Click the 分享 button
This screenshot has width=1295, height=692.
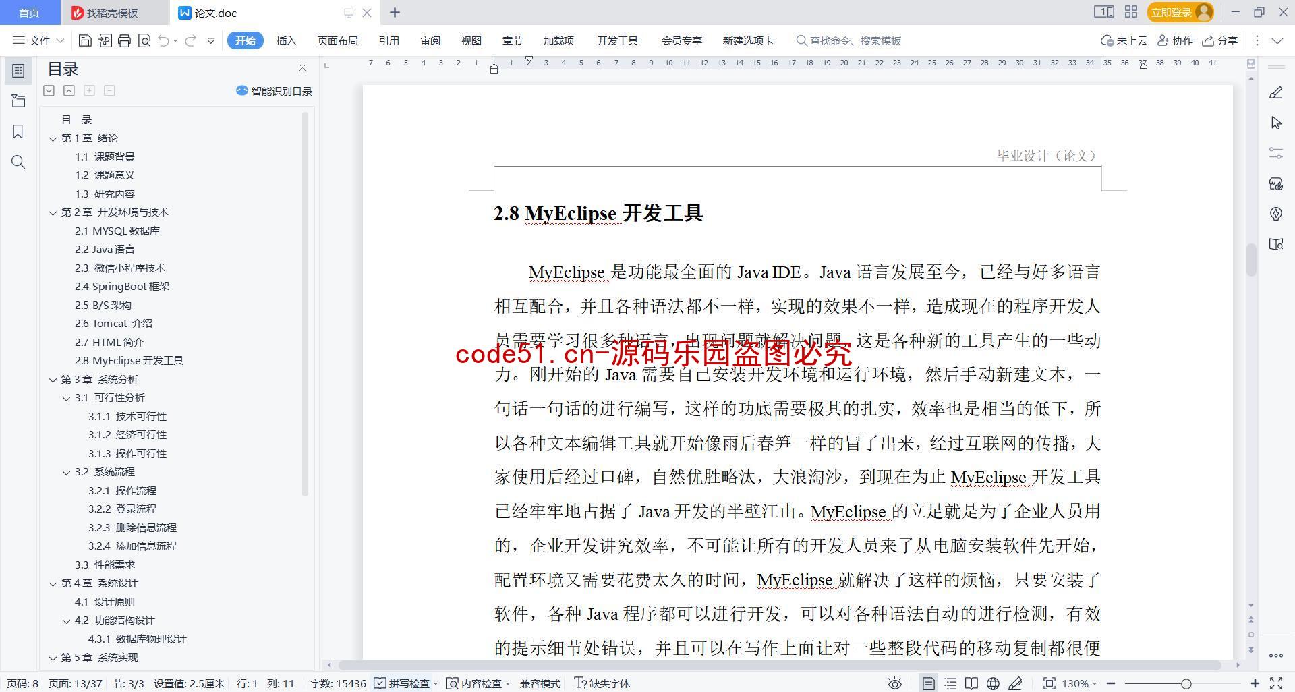coord(1220,40)
